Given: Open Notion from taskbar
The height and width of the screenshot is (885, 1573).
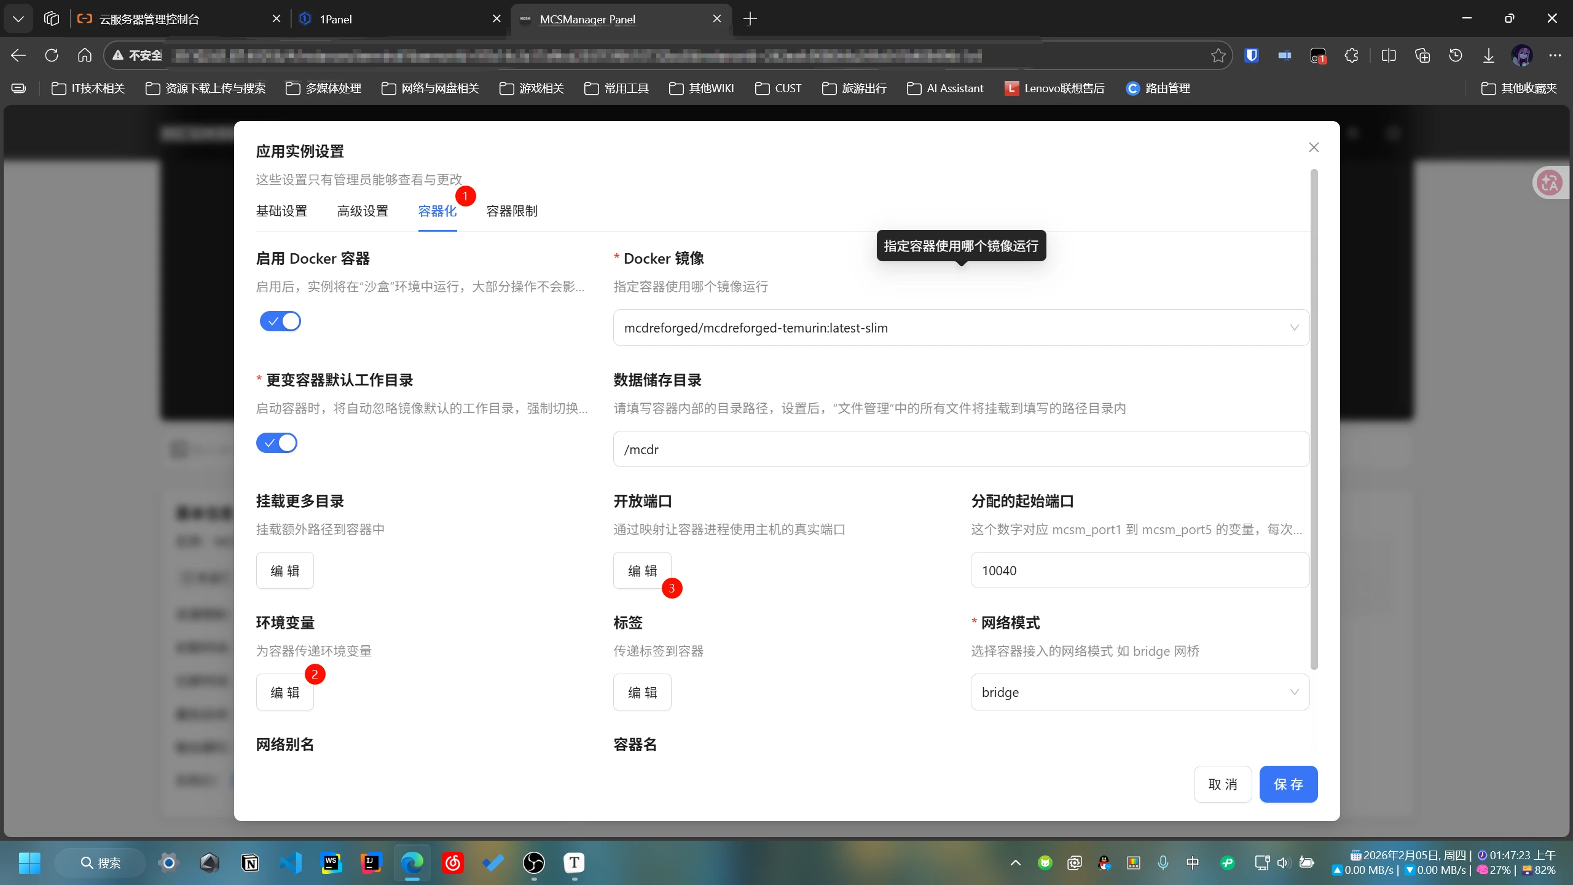Looking at the screenshot, I should (250, 863).
